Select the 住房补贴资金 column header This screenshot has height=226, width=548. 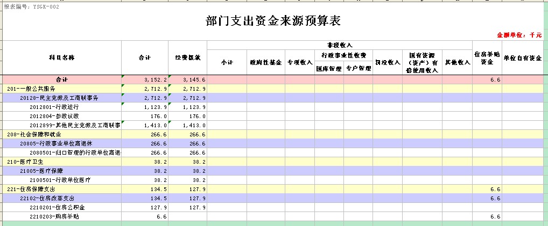click(487, 58)
